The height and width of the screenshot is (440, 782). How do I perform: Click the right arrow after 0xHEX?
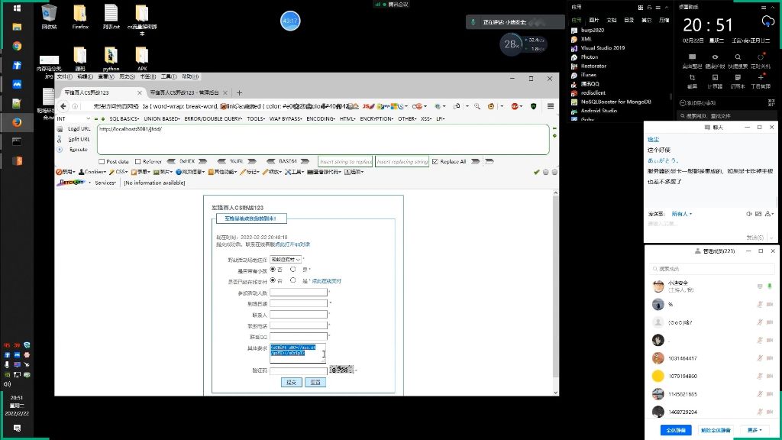coord(202,162)
